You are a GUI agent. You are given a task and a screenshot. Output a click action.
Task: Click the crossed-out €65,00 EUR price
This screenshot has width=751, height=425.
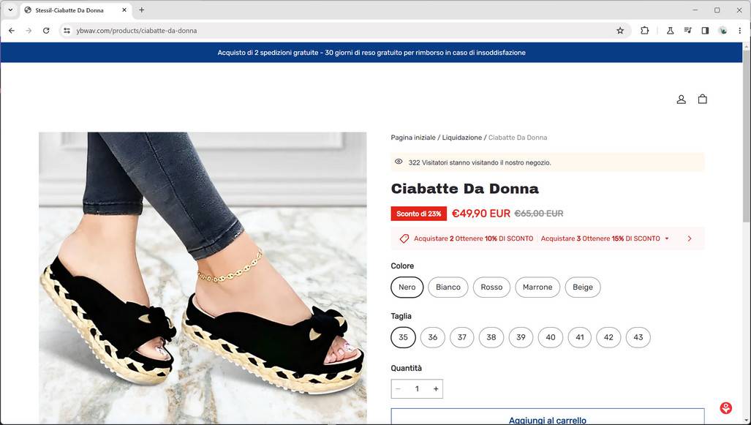(x=539, y=214)
